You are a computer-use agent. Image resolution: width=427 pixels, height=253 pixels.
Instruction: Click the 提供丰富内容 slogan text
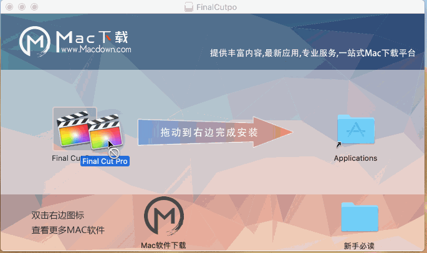pyautogui.click(x=313, y=53)
